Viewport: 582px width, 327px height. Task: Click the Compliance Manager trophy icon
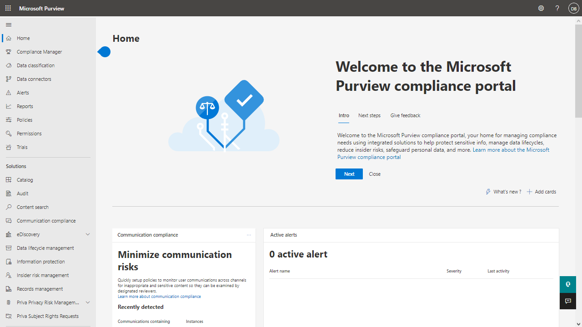[x=9, y=52]
